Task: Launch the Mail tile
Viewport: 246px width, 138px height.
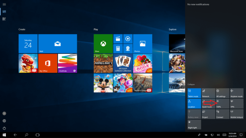Action: (x=58, y=43)
